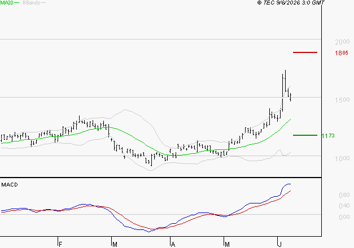Click the red resistance level line

[x=305, y=52]
